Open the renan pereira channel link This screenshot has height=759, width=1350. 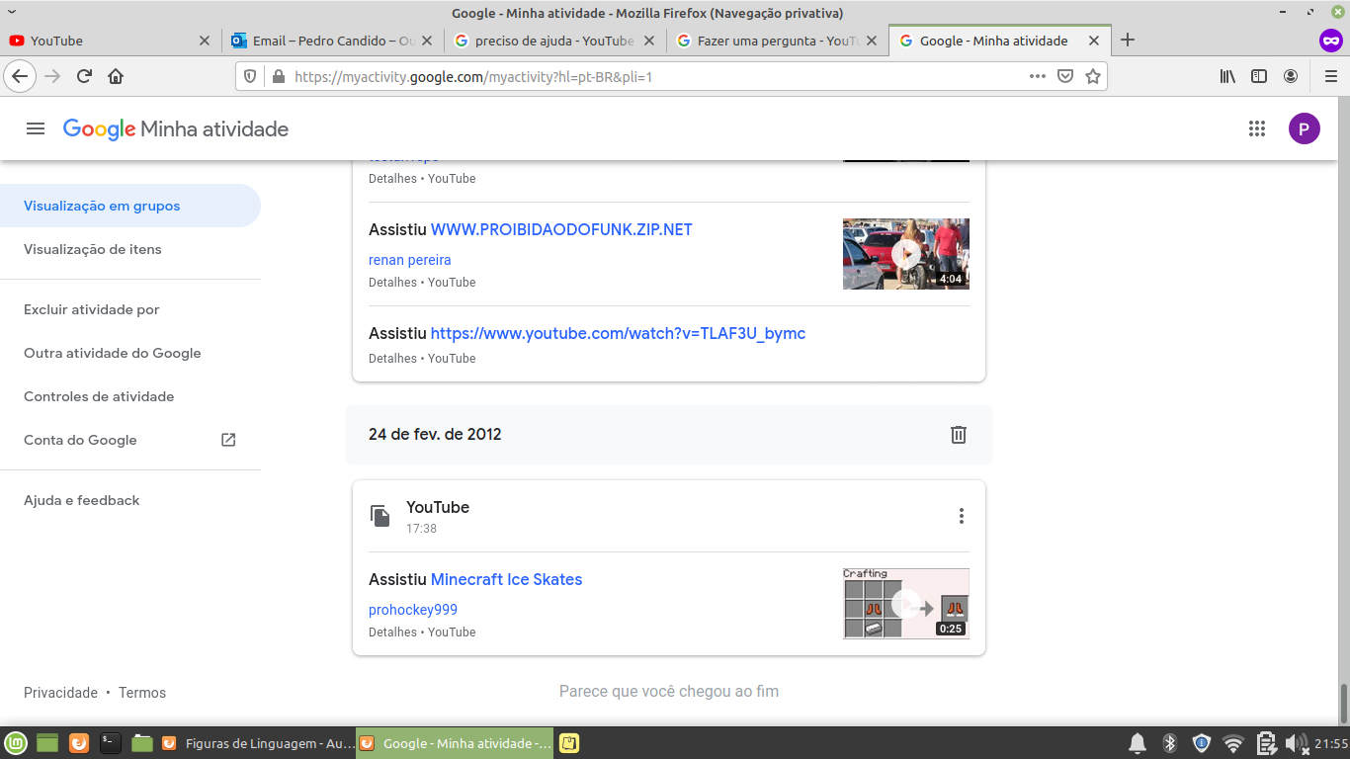click(x=409, y=260)
